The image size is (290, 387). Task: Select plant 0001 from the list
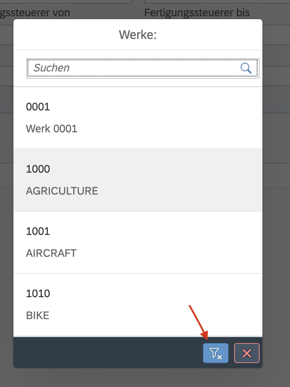(x=38, y=106)
